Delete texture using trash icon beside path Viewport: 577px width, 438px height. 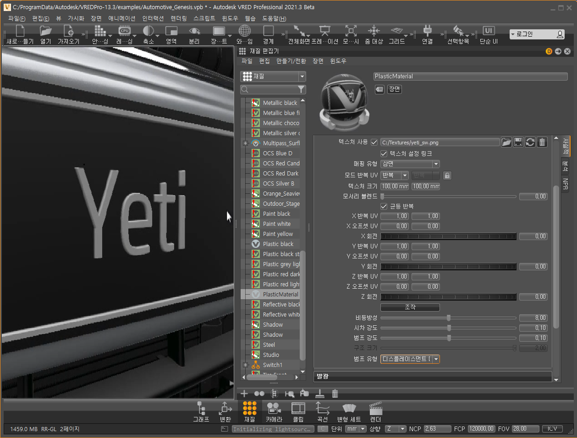point(542,142)
